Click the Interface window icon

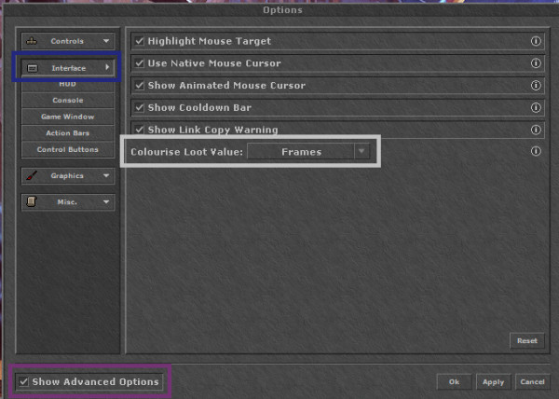(x=33, y=68)
